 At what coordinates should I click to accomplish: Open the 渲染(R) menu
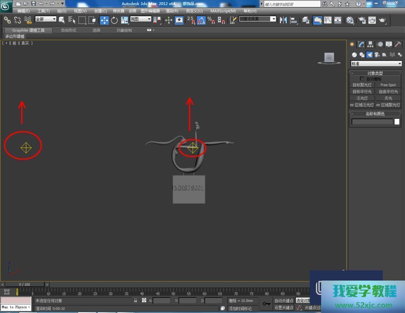point(172,11)
